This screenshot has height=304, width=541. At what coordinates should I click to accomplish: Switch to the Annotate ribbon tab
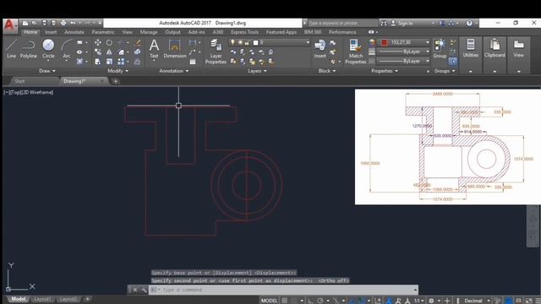coord(74,32)
